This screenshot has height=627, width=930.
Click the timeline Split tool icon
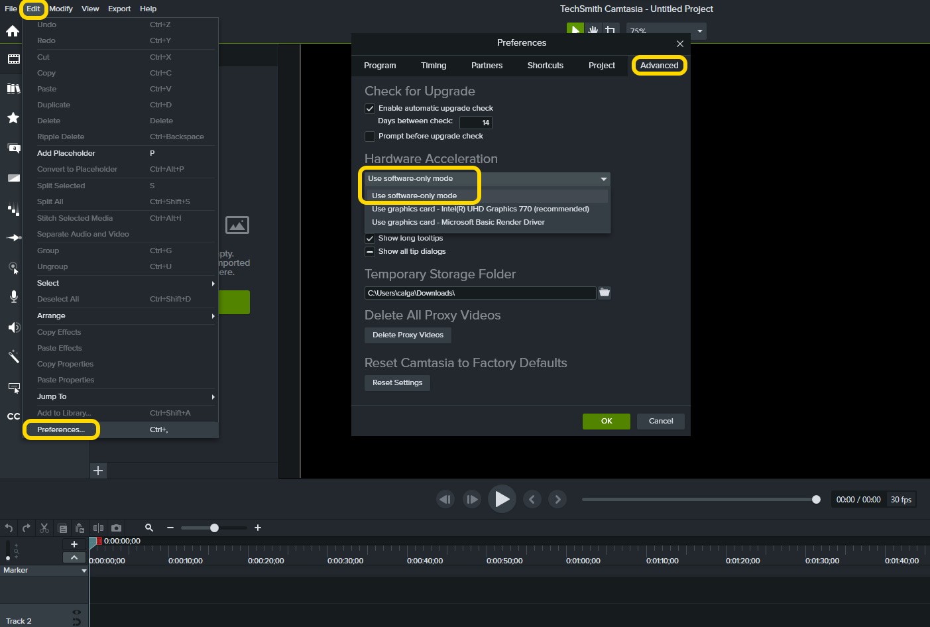tap(98, 528)
